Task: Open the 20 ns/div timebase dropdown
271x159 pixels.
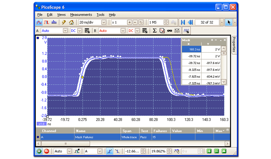Action: (104, 22)
